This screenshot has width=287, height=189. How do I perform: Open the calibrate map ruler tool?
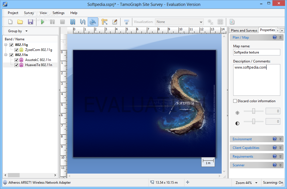(x=104, y=22)
